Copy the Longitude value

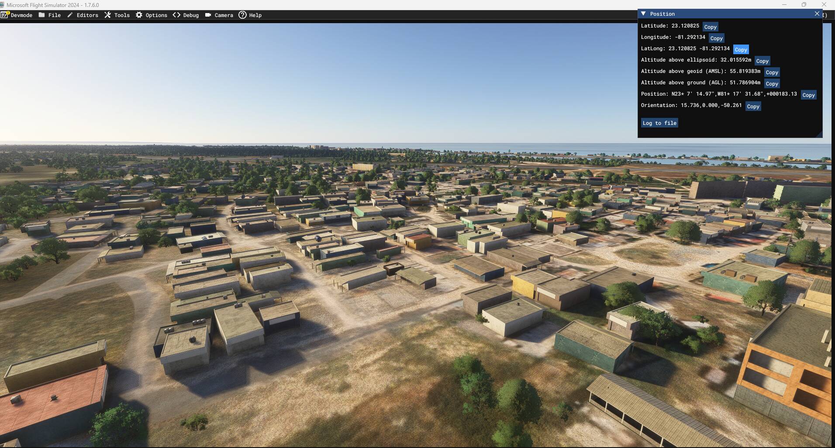click(717, 38)
